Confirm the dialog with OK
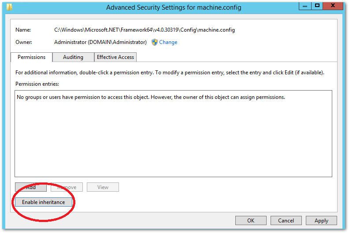349x233 pixels. pos(251,221)
